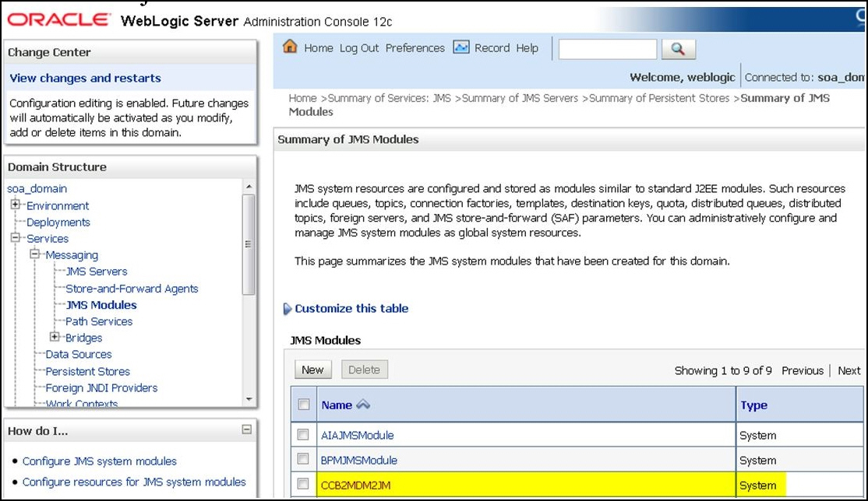Sort by the Type column header

754,405
